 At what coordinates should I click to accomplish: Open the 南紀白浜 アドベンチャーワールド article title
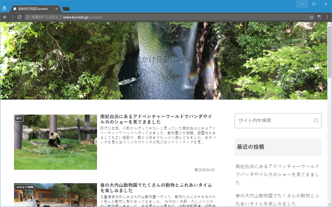click(156, 119)
